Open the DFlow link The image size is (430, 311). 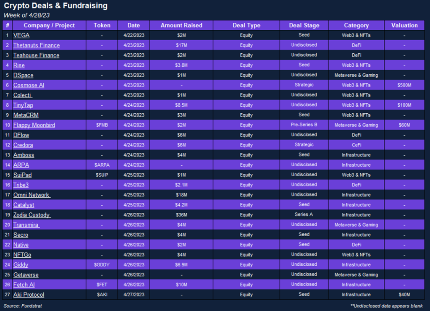21,135
